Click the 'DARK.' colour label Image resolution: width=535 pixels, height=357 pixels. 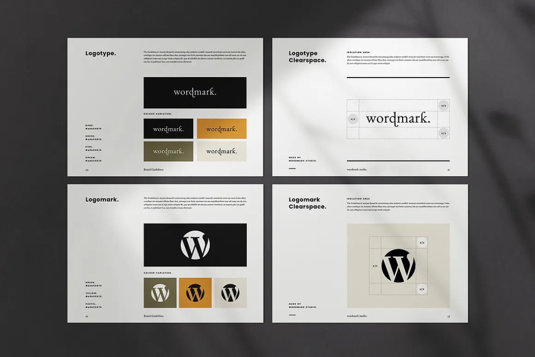(x=89, y=125)
